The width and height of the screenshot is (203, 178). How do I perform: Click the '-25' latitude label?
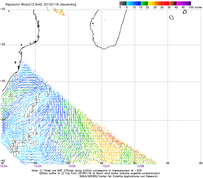point(2,44)
